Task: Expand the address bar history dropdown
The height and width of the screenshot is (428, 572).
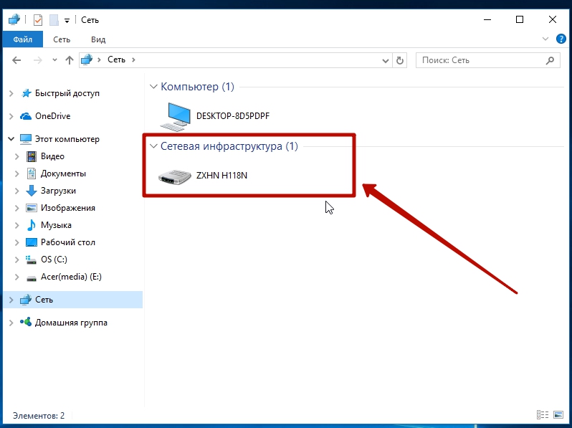Action: [385, 60]
